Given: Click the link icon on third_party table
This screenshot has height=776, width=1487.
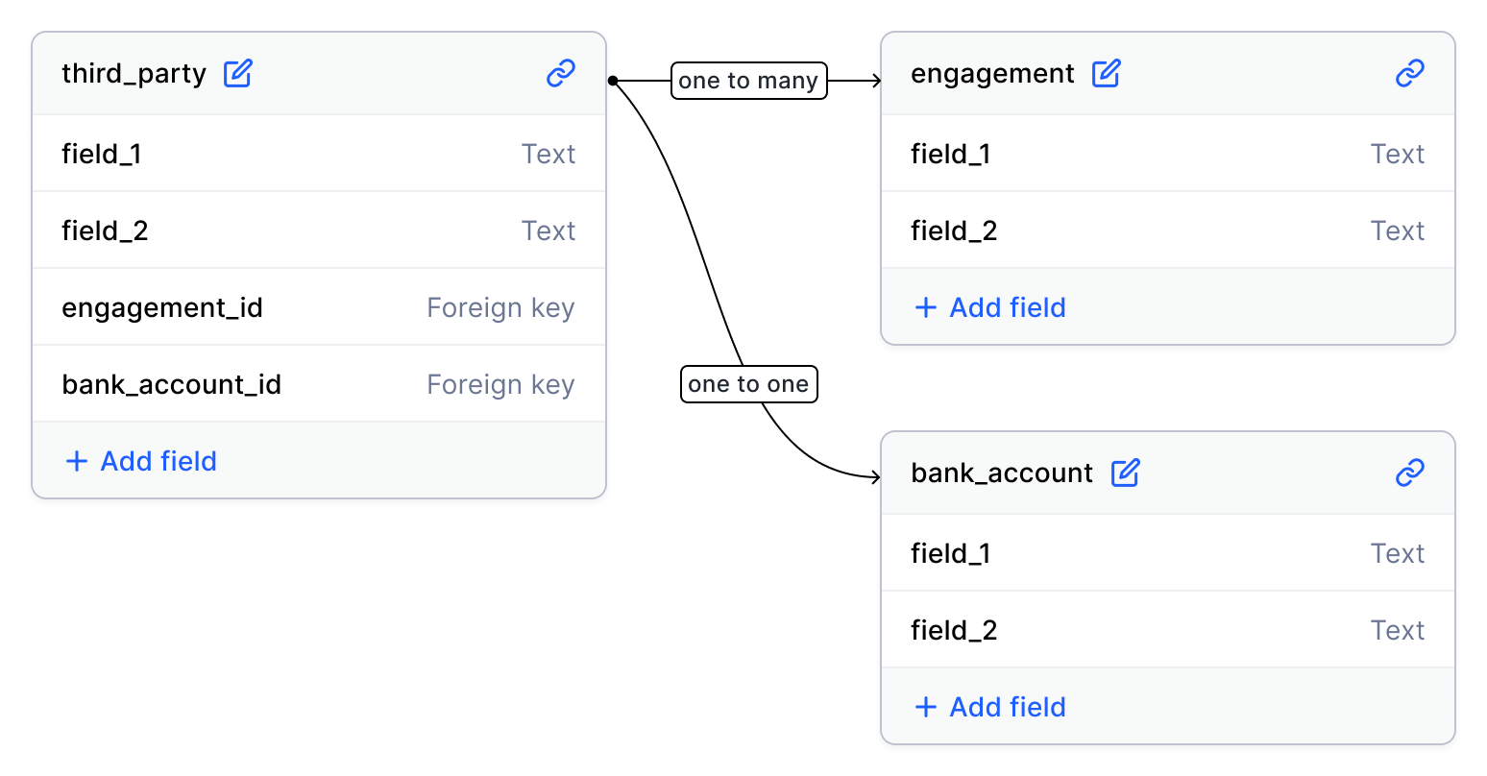Looking at the screenshot, I should 561,74.
